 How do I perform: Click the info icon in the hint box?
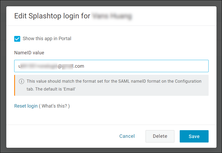(22, 81)
